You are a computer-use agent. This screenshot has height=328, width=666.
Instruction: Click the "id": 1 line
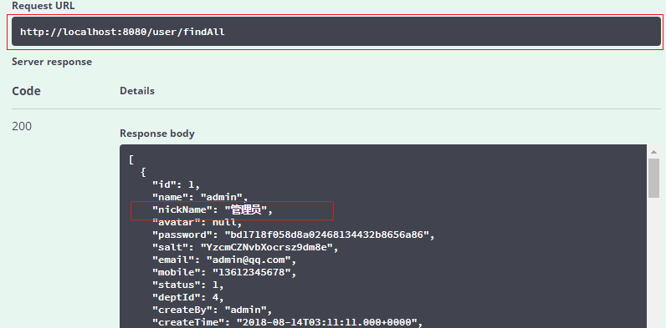tap(177, 184)
